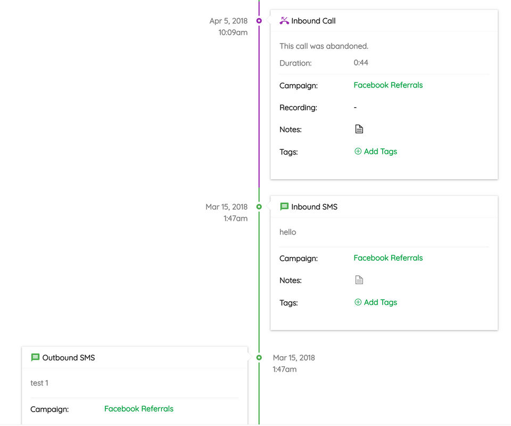
Task: Click the purple Inbound Call phone icon
Action: (x=284, y=21)
